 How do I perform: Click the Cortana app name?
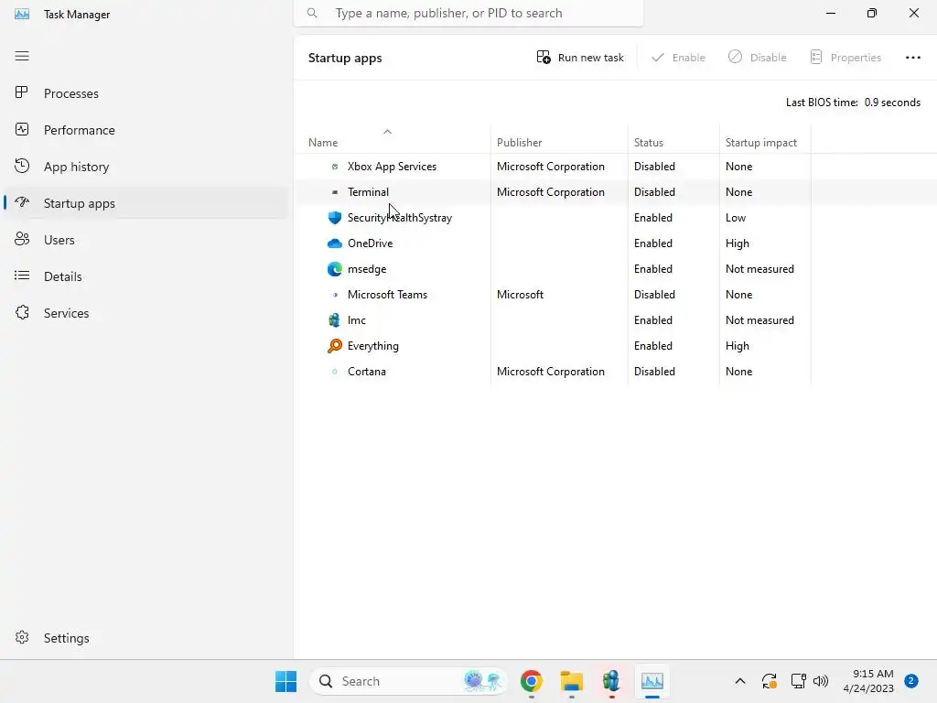[x=366, y=372]
